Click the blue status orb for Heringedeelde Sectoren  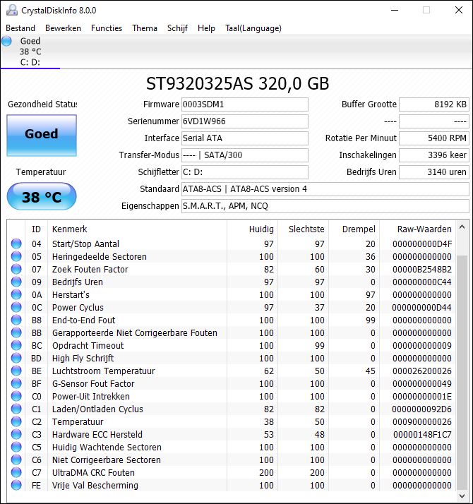(16, 257)
